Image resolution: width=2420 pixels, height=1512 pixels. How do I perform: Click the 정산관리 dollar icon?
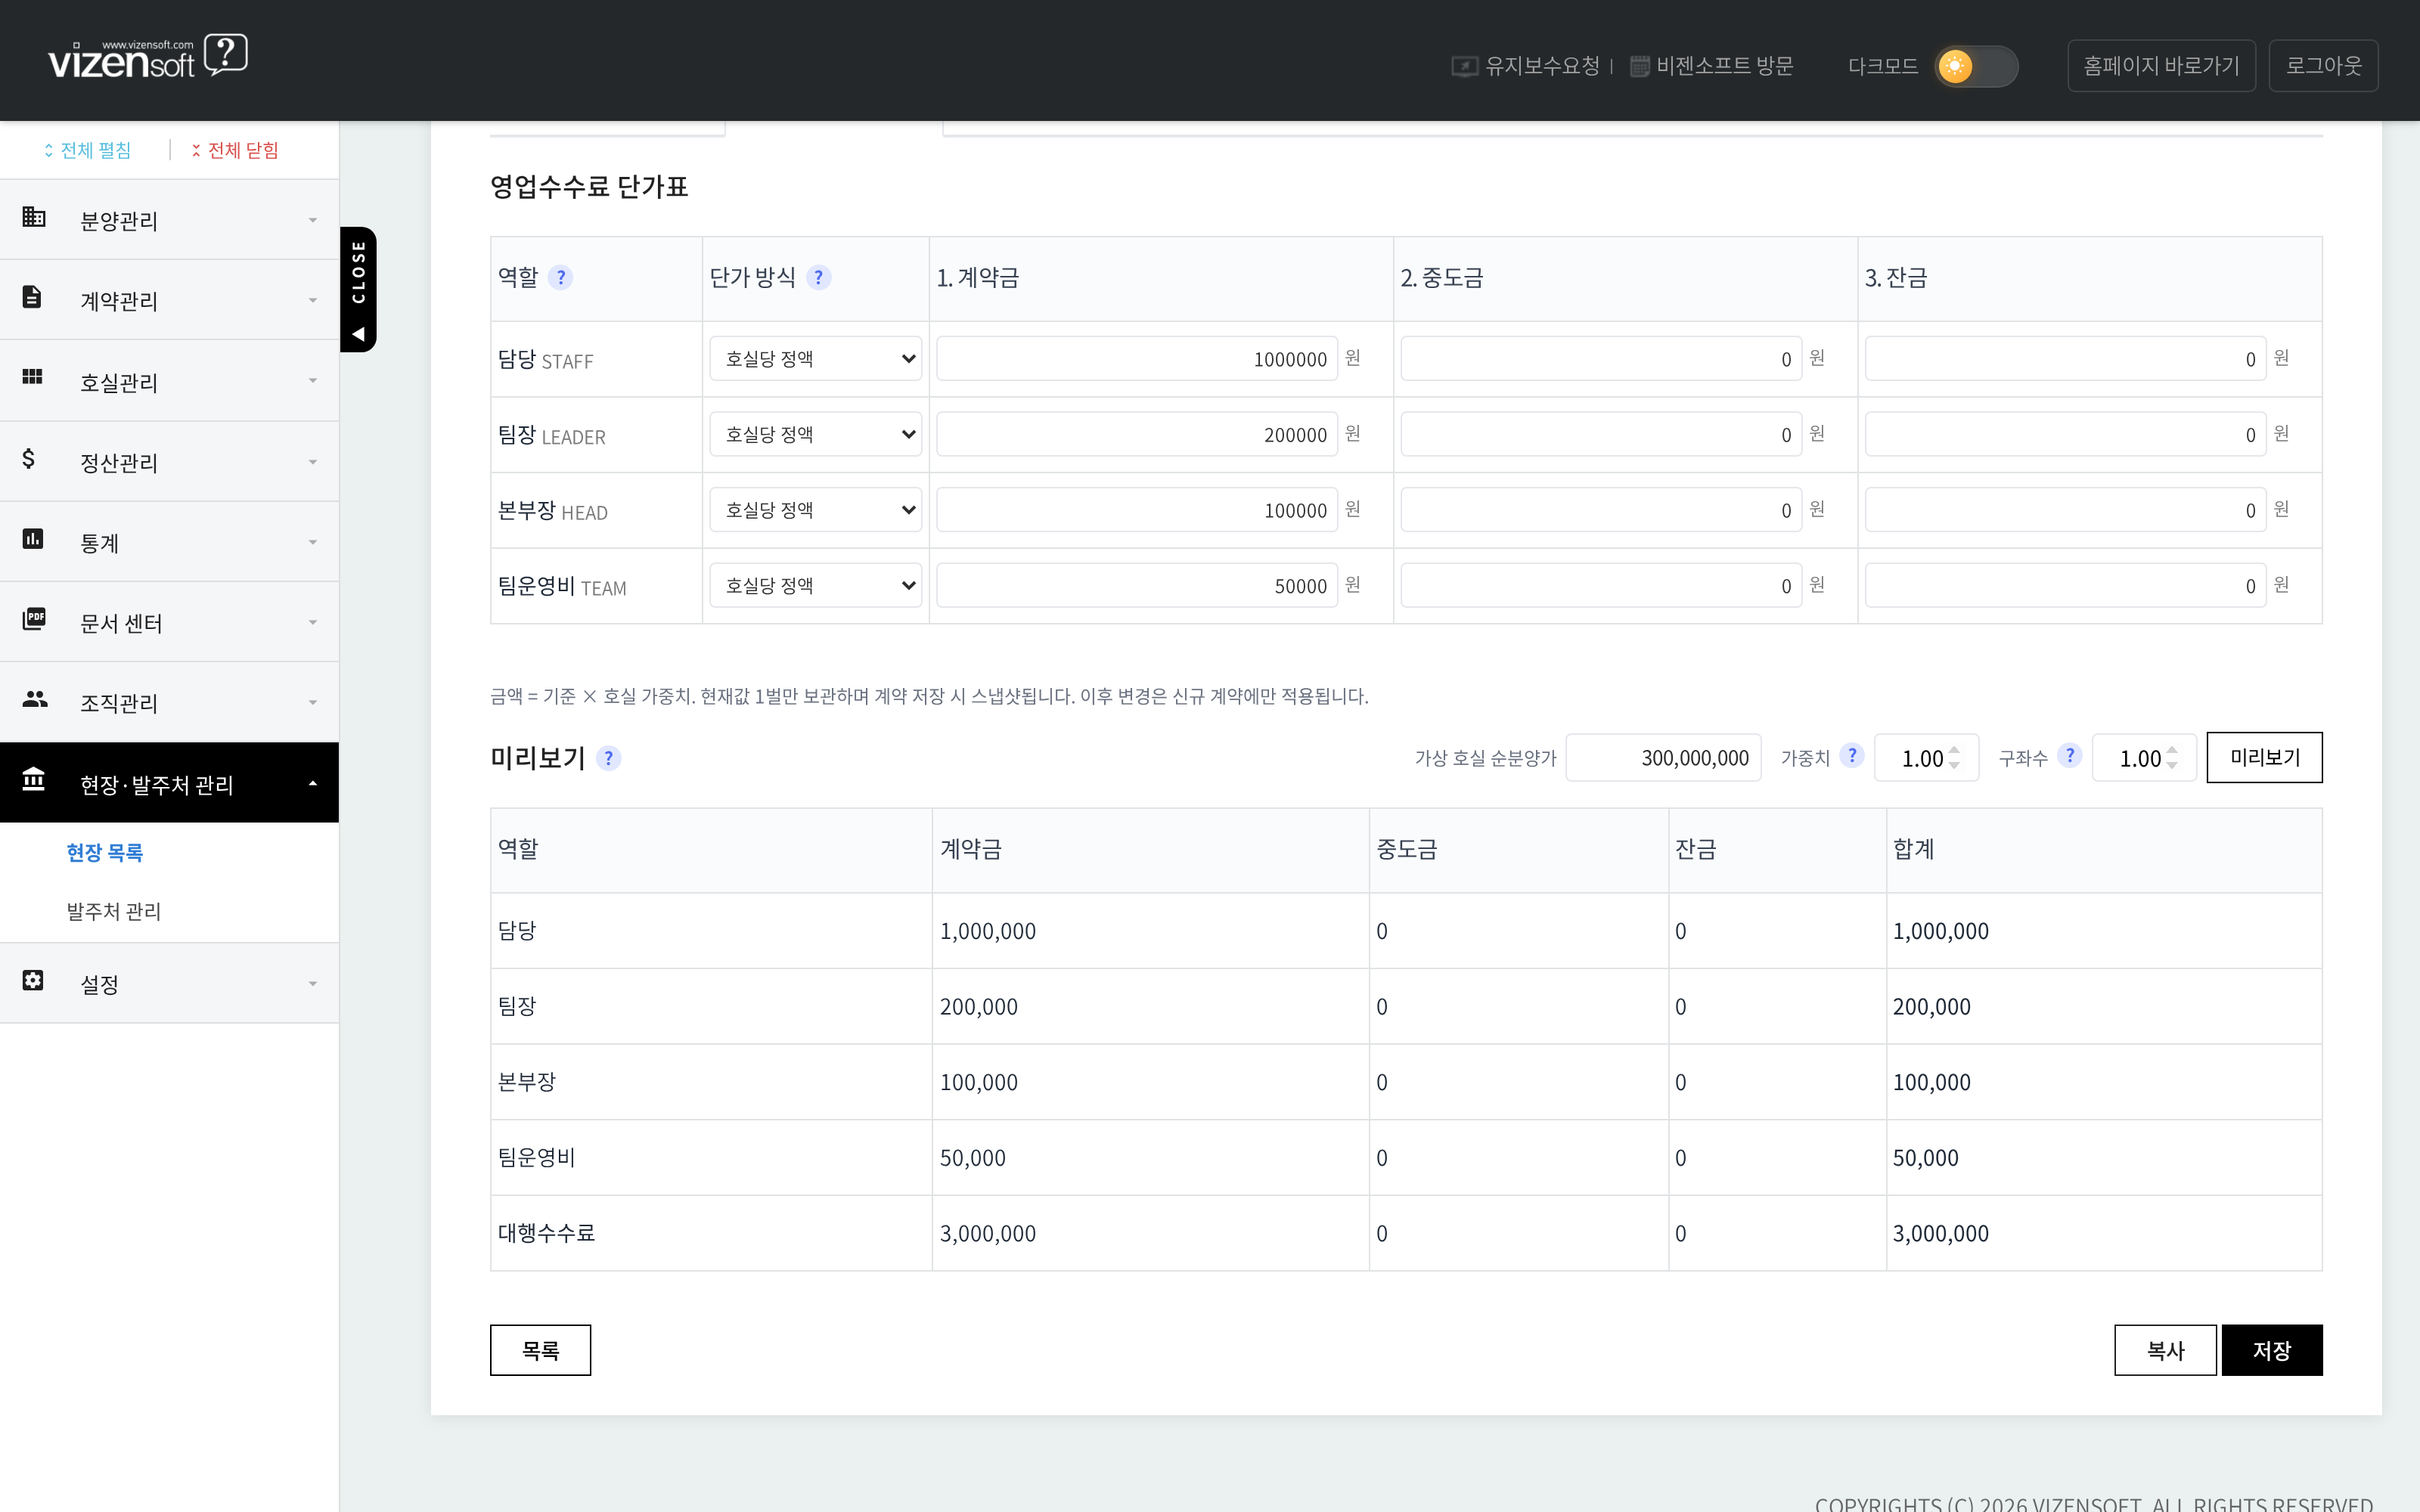coord(28,459)
